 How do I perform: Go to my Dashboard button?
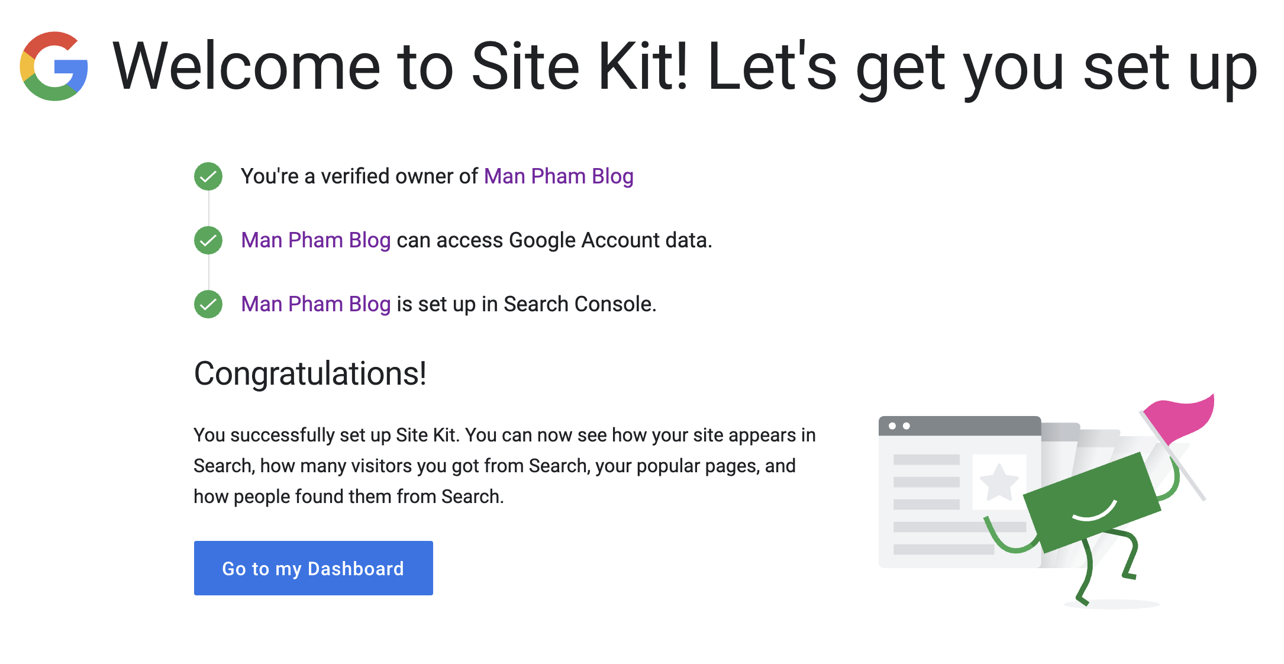tap(314, 568)
